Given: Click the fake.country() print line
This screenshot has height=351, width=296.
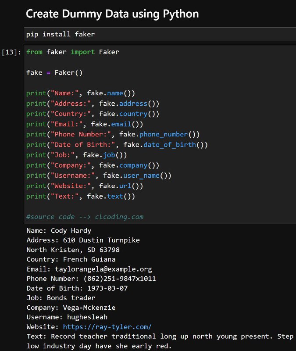Looking at the screenshot, I should [93, 114].
